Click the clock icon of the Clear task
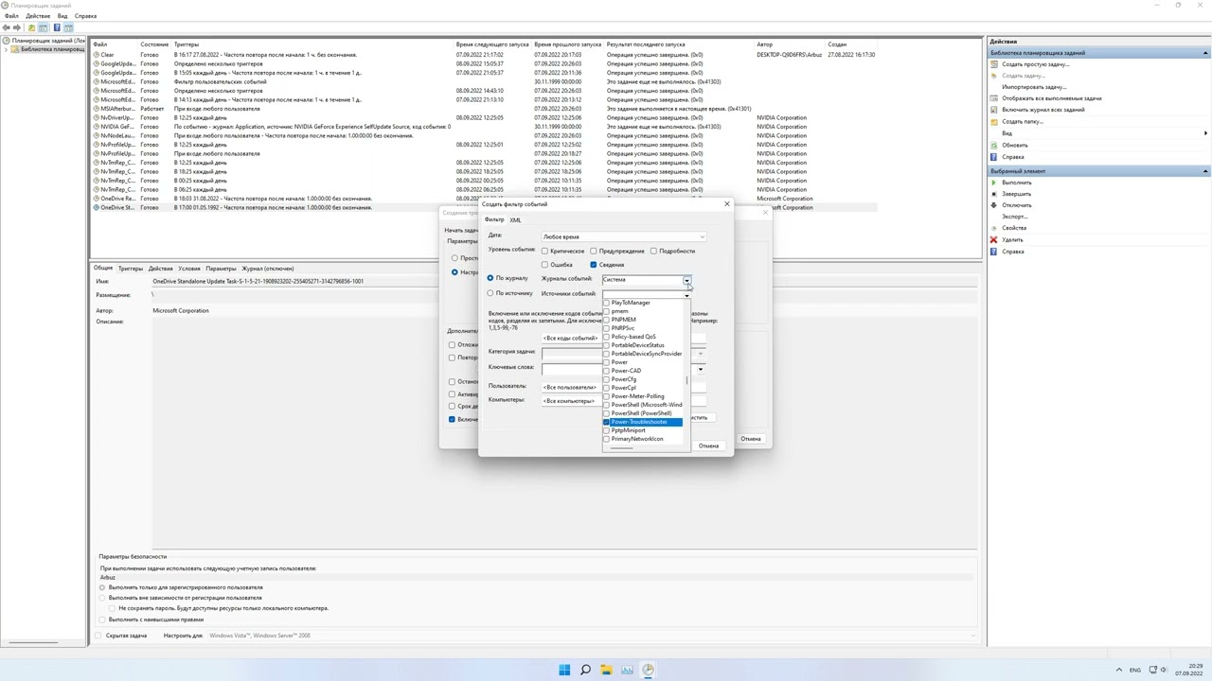This screenshot has height=681, width=1212. [97, 55]
